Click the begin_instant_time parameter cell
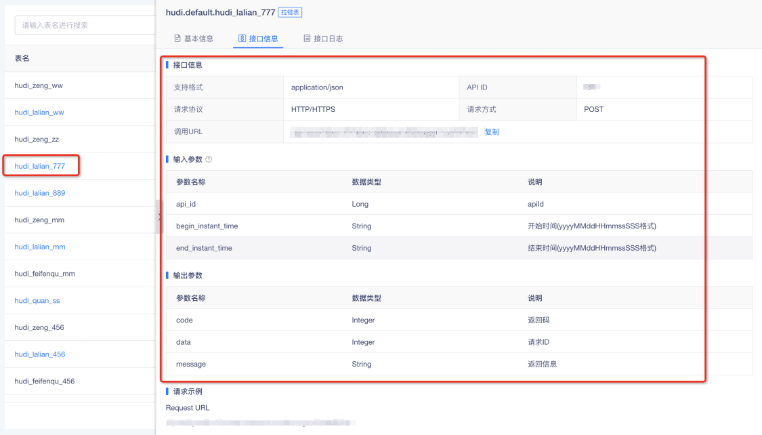 tap(207, 226)
